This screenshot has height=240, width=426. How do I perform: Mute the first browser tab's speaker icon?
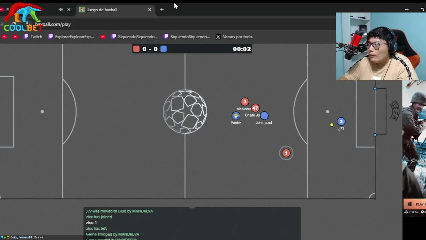[60, 10]
